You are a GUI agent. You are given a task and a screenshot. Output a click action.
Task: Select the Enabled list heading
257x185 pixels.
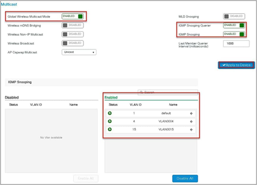click(x=111, y=97)
